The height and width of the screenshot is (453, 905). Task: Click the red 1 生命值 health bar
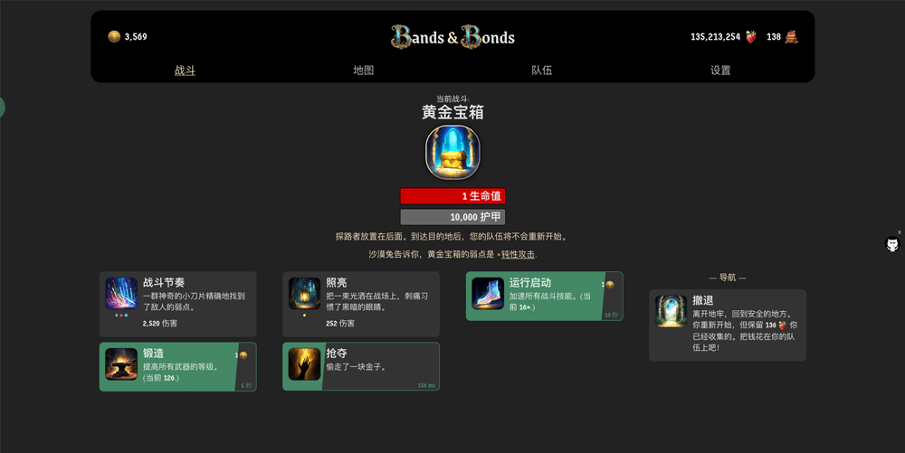point(452,196)
